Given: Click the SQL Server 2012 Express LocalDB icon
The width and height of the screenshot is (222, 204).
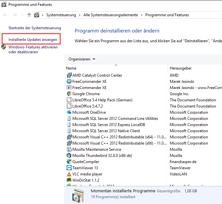Looking at the screenshot, I should coord(69,124).
